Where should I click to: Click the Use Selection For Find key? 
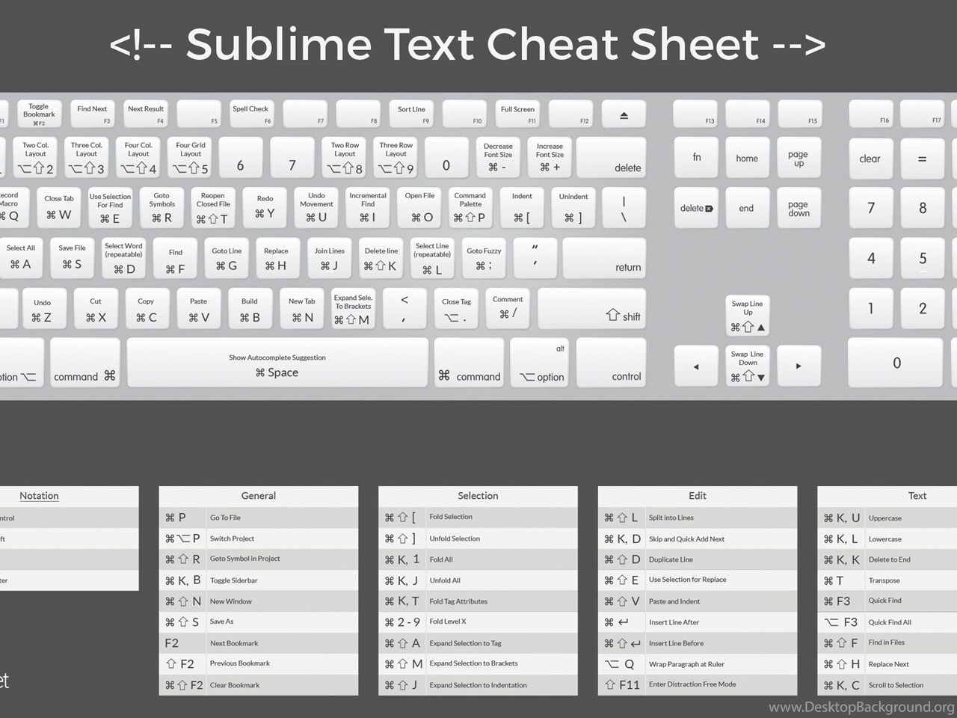click(110, 208)
